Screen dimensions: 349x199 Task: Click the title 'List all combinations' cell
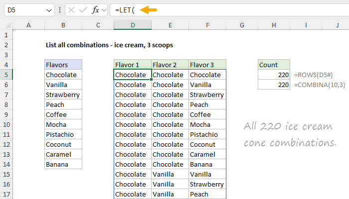109,45
